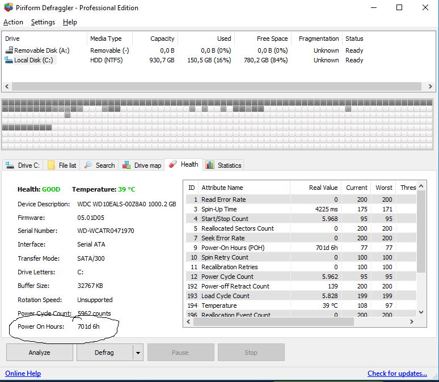
Task: Switch to the Drive C: tab
Action: [23, 165]
